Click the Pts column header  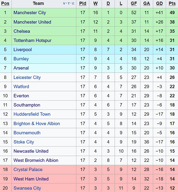pyautogui.click(x=172, y=4)
